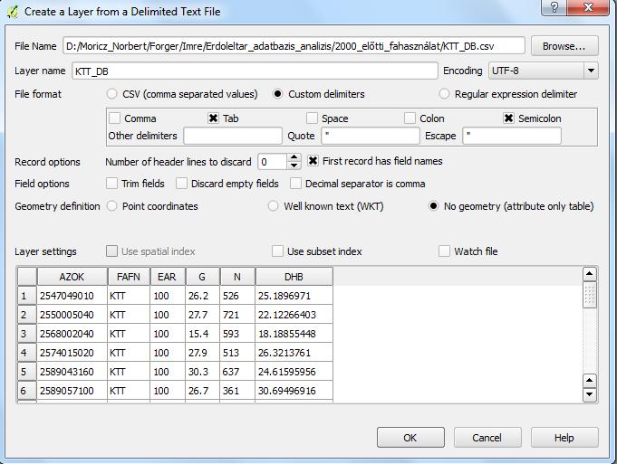
Task: Enable Watch file checkbox
Action: [x=444, y=251]
